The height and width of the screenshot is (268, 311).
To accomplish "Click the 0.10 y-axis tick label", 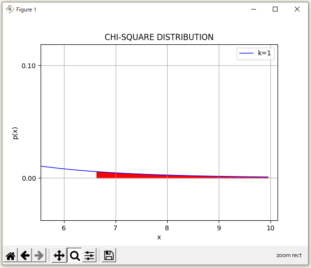I will point(29,66).
